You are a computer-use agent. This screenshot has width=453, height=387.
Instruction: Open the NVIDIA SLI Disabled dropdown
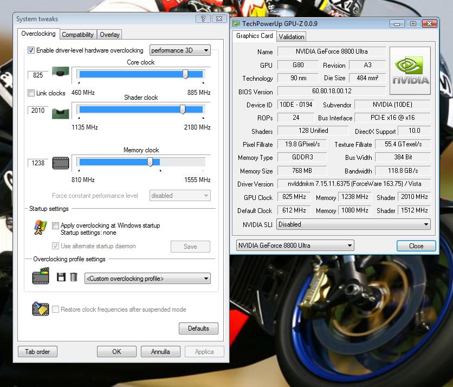click(x=353, y=224)
